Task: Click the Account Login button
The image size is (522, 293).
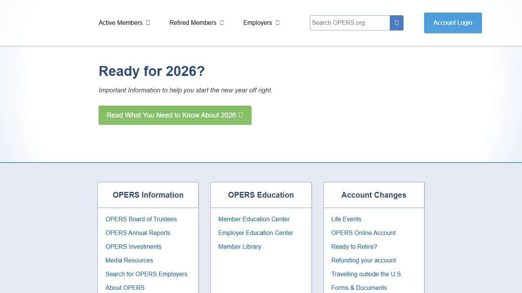Action: pyautogui.click(x=452, y=23)
